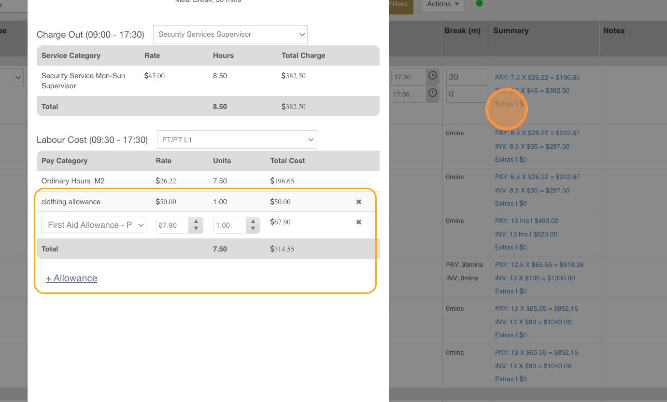Click the $45.00 charge rate
667x402 pixels.
click(155, 76)
